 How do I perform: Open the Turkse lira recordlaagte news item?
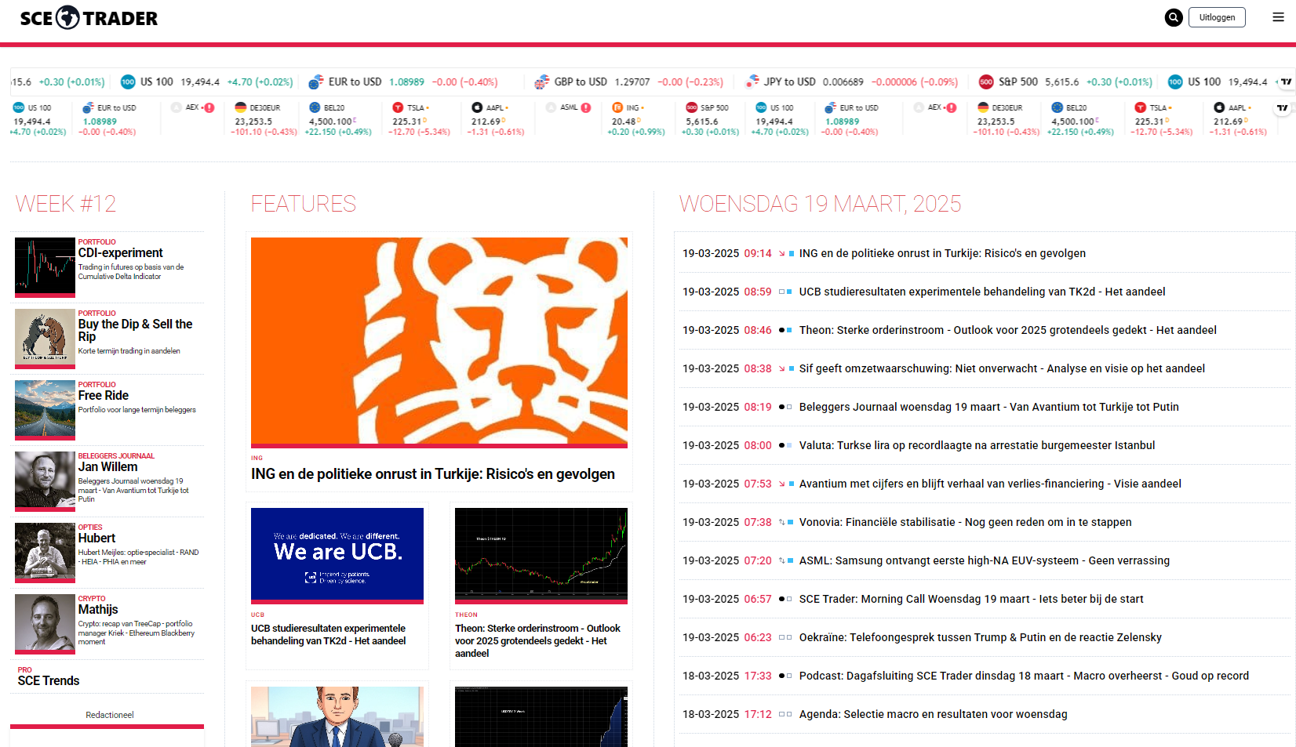[x=977, y=445]
